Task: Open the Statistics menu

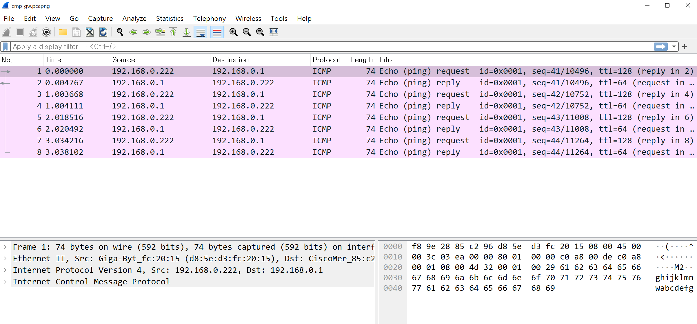Action: [170, 19]
